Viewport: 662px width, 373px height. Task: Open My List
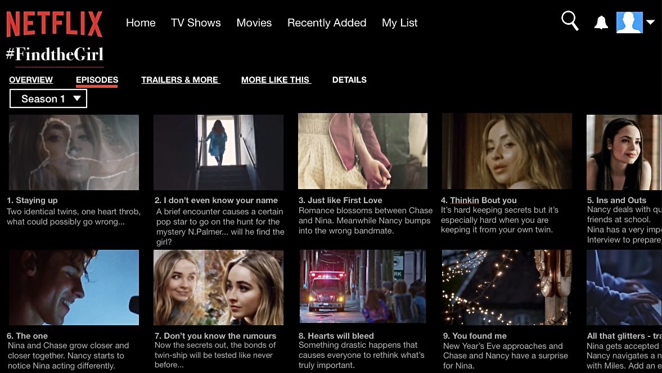click(x=399, y=23)
